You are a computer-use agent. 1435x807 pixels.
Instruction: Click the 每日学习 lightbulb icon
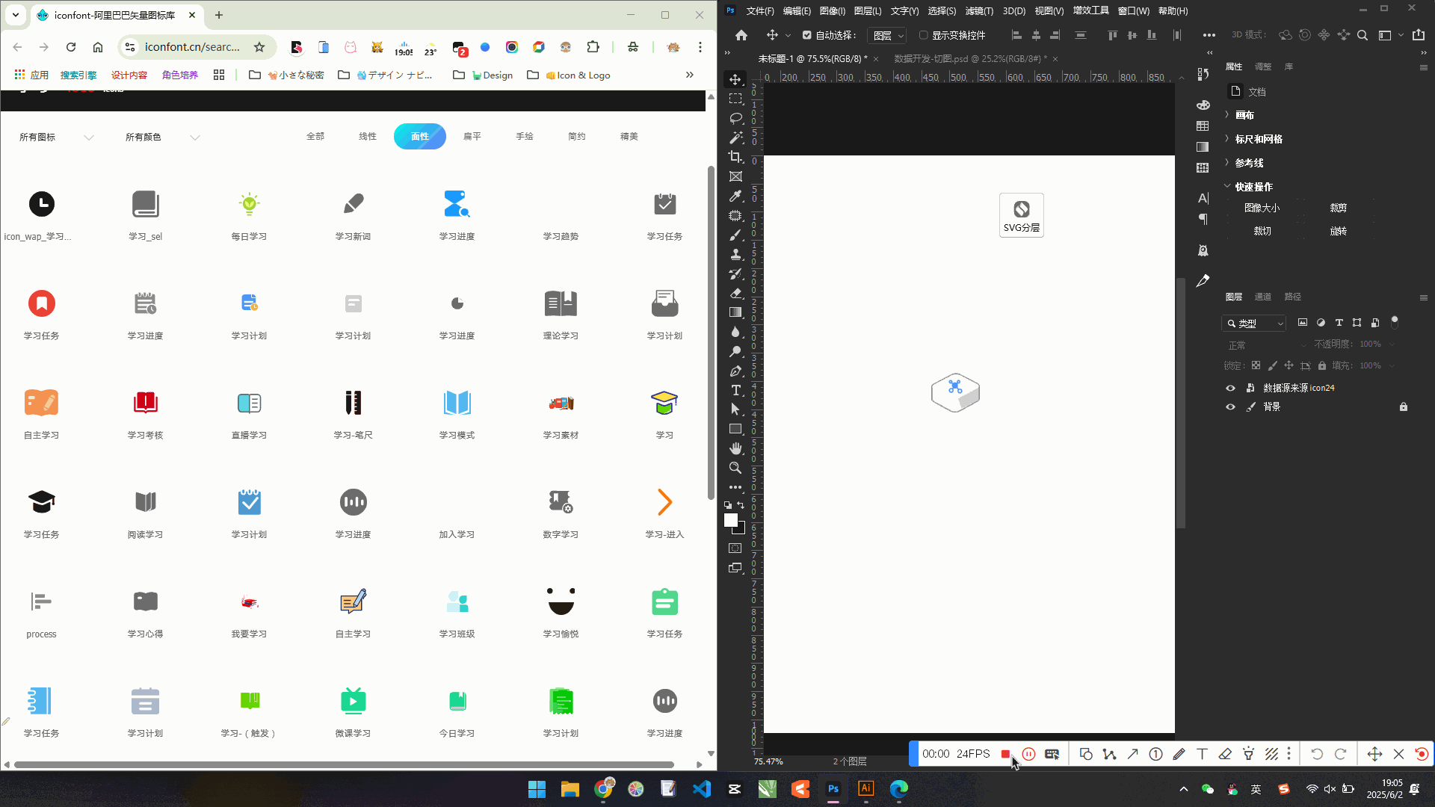[249, 204]
